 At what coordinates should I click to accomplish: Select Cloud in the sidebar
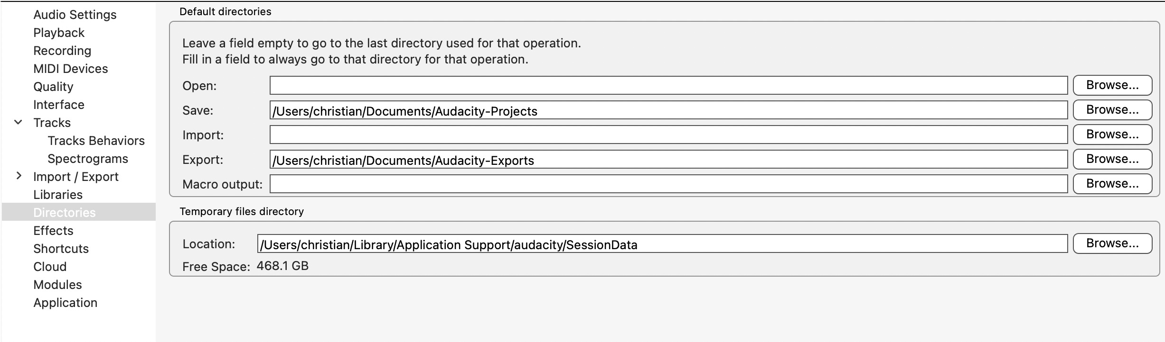point(50,267)
